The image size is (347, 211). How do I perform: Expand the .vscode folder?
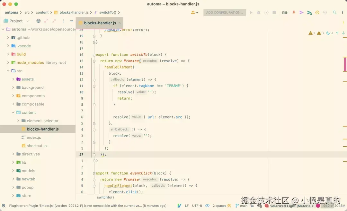(x=8, y=46)
